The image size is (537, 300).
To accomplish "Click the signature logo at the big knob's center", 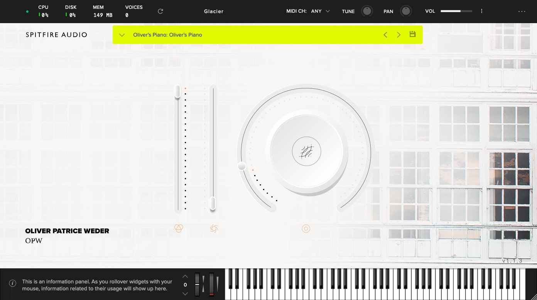I will click(x=306, y=152).
